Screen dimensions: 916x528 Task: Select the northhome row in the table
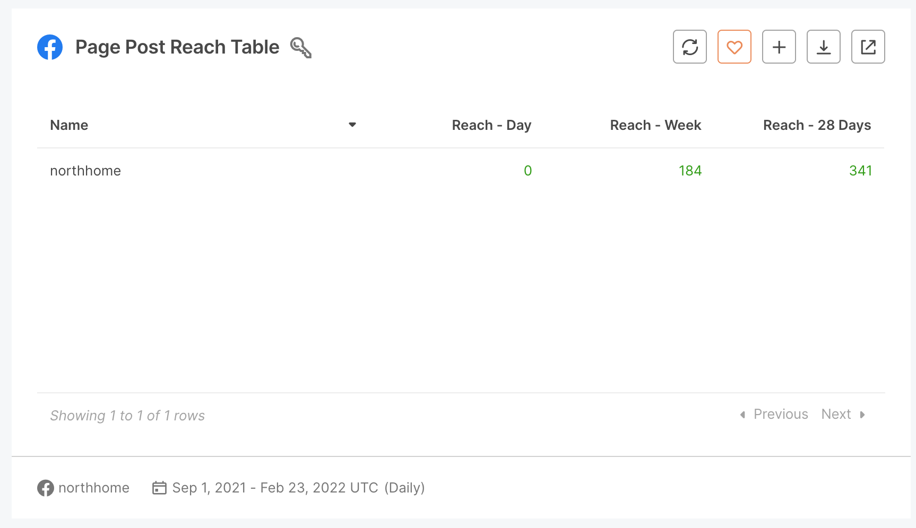pyautogui.click(x=85, y=170)
